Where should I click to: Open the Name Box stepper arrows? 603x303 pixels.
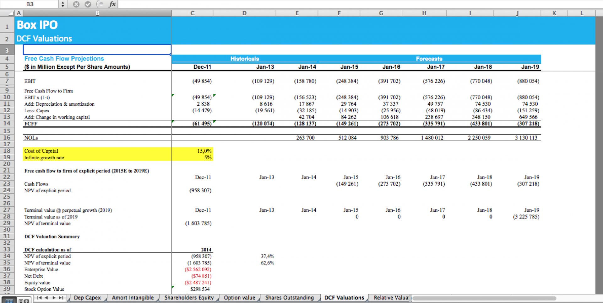click(63, 4)
